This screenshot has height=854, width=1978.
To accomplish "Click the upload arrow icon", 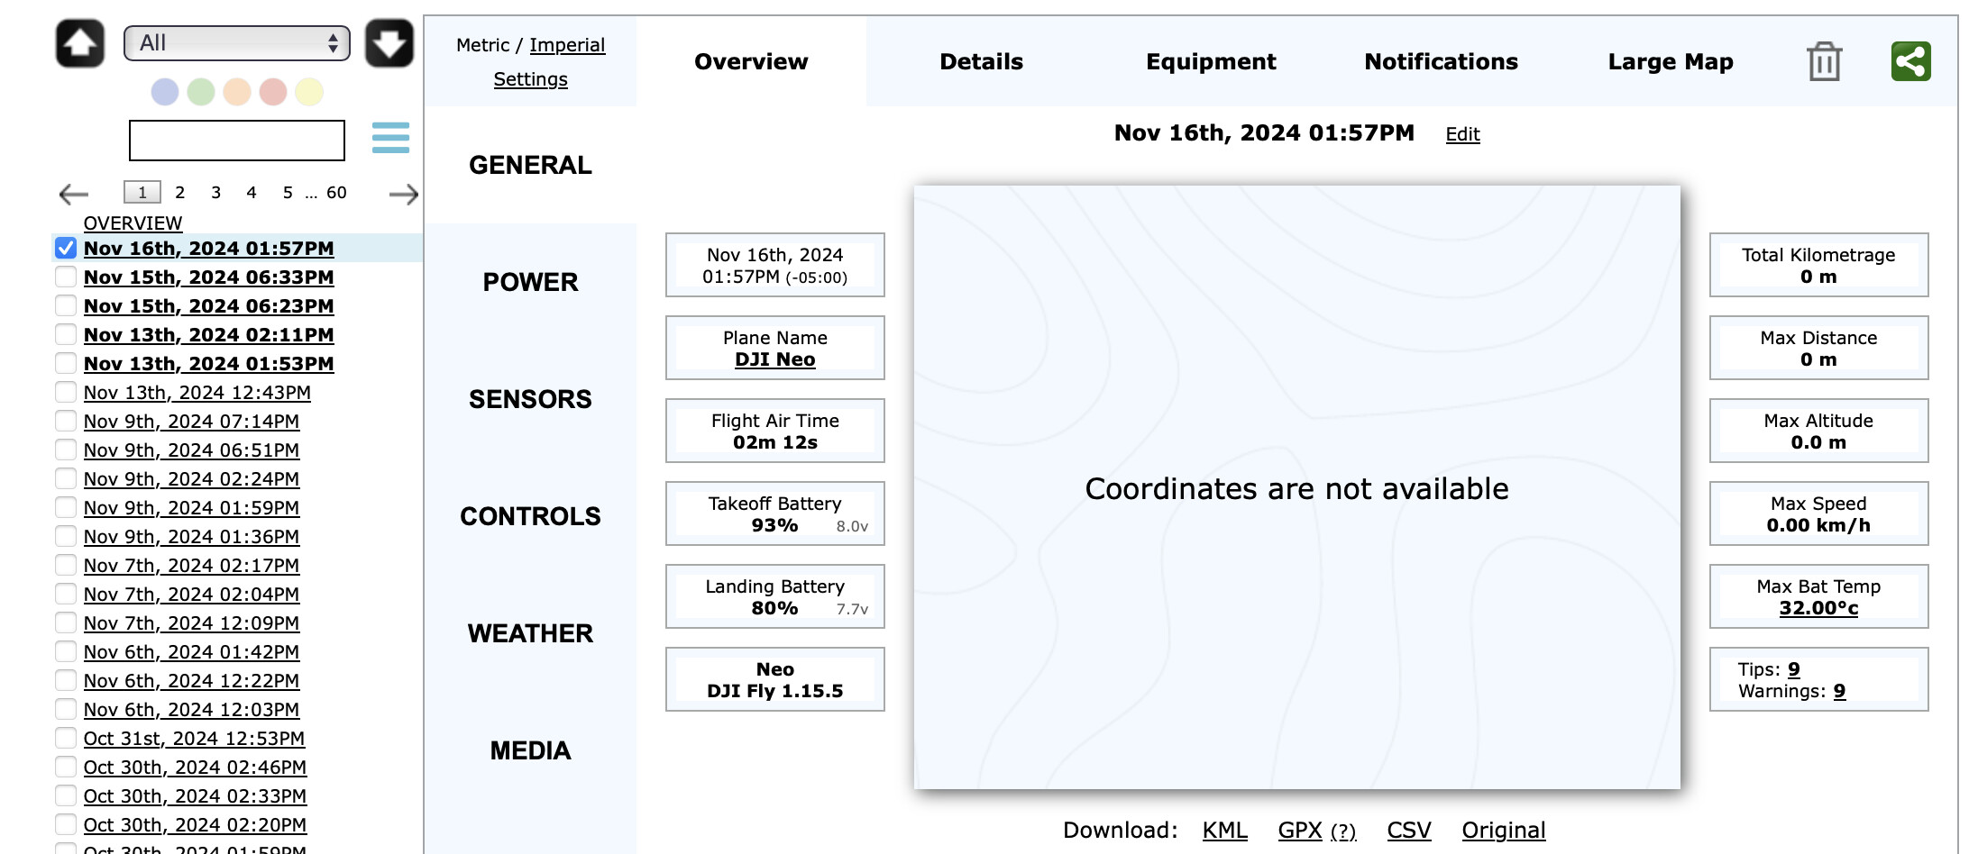I will [80, 43].
